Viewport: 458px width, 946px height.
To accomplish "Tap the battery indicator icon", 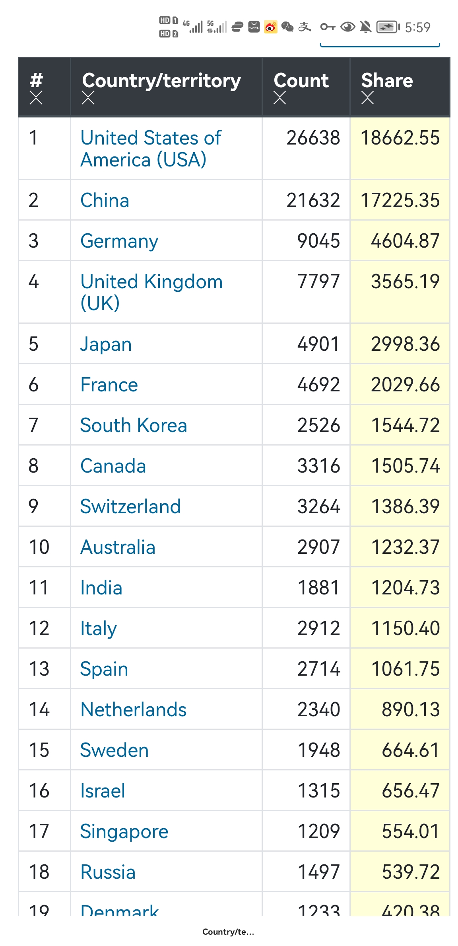I will 388,27.
